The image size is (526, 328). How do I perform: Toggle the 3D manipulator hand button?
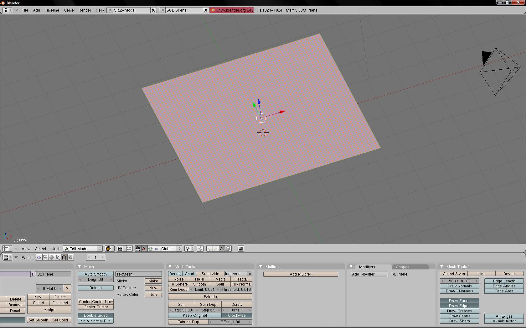point(138,249)
